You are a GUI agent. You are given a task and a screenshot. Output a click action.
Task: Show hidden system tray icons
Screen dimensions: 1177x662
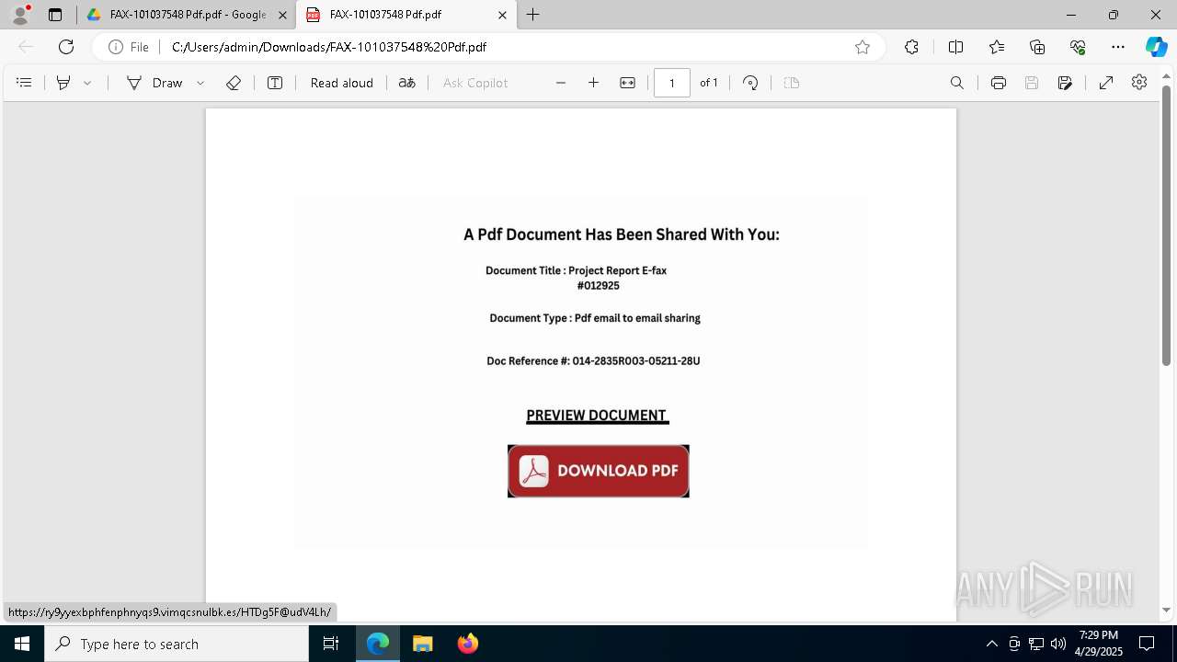click(991, 644)
